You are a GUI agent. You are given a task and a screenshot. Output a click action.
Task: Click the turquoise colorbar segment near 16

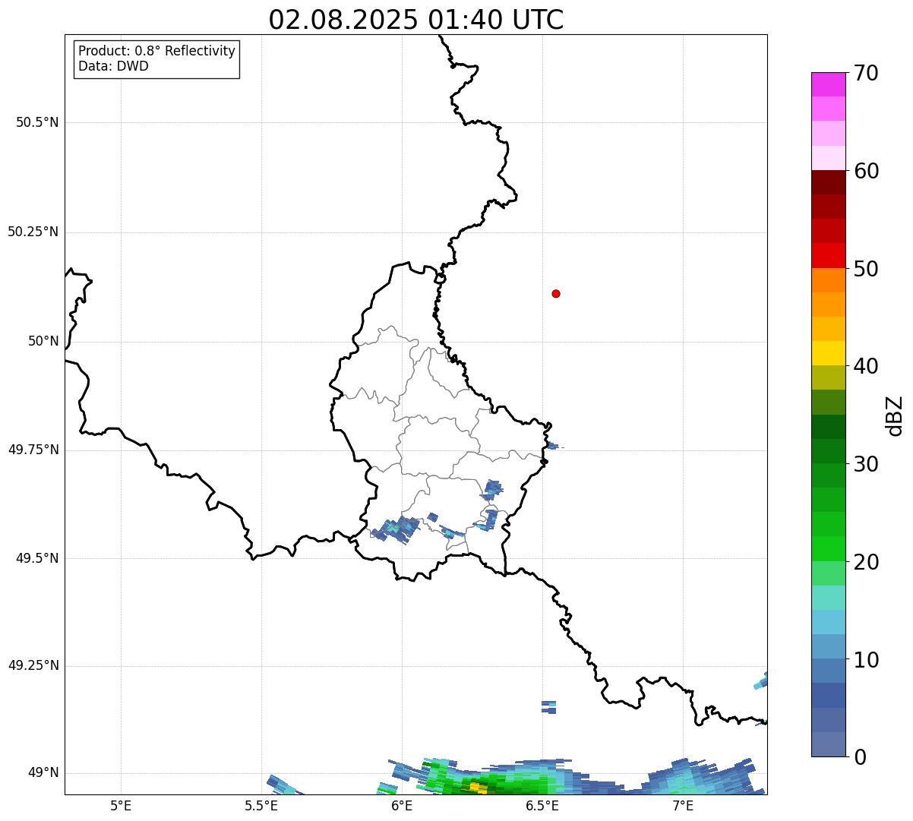point(829,598)
